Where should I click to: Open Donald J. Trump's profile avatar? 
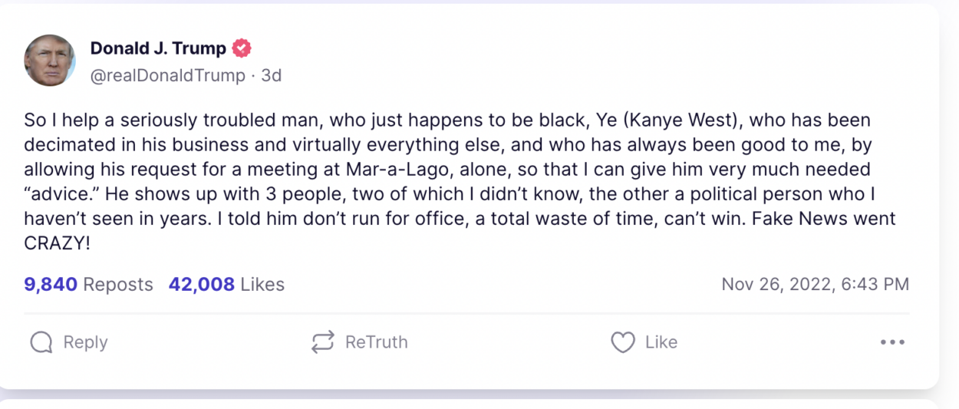50,61
